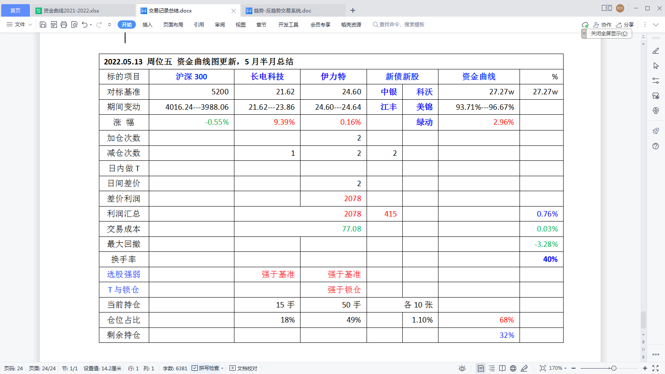Click the Redo arrow icon
665x374 pixels.
click(99, 25)
